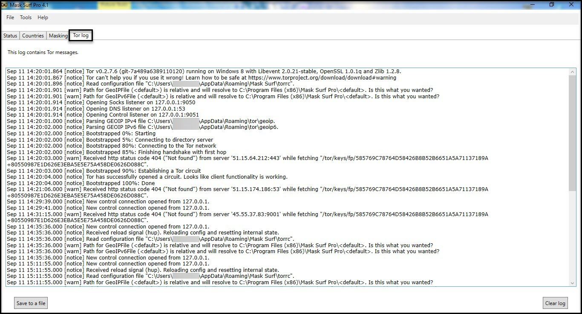This screenshot has height=314, width=582.
Task: Click the 14:20:01.901 GeoIPv6File path warning
Action: [223, 97]
